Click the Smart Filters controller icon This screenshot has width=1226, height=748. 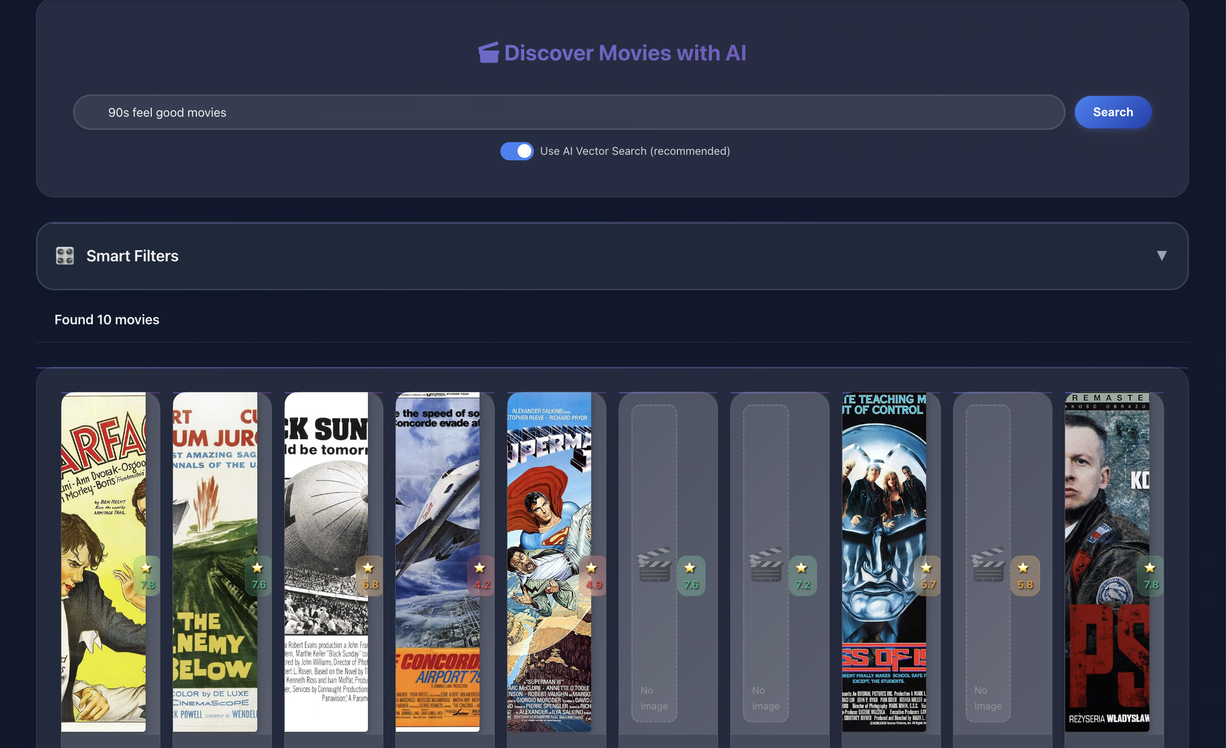65,256
